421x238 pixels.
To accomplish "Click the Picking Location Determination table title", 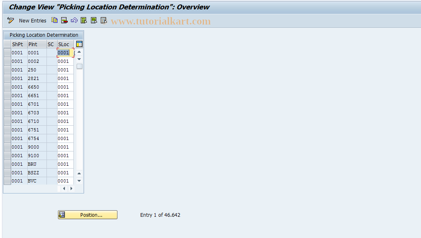I will point(44,35).
